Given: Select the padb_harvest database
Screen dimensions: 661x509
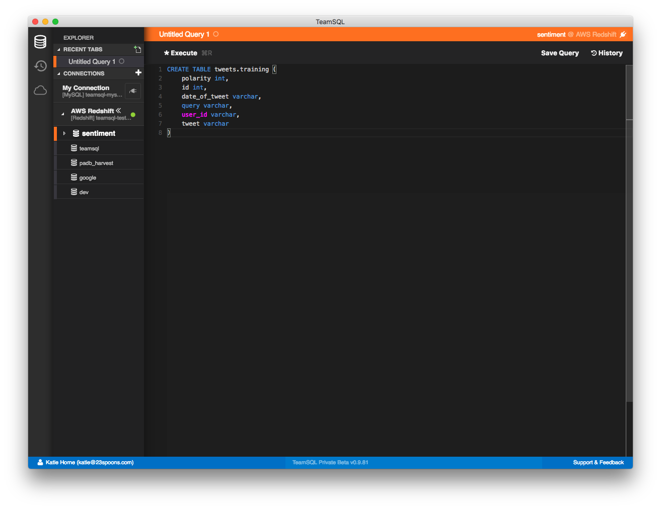Looking at the screenshot, I should [x=96, y=163].
